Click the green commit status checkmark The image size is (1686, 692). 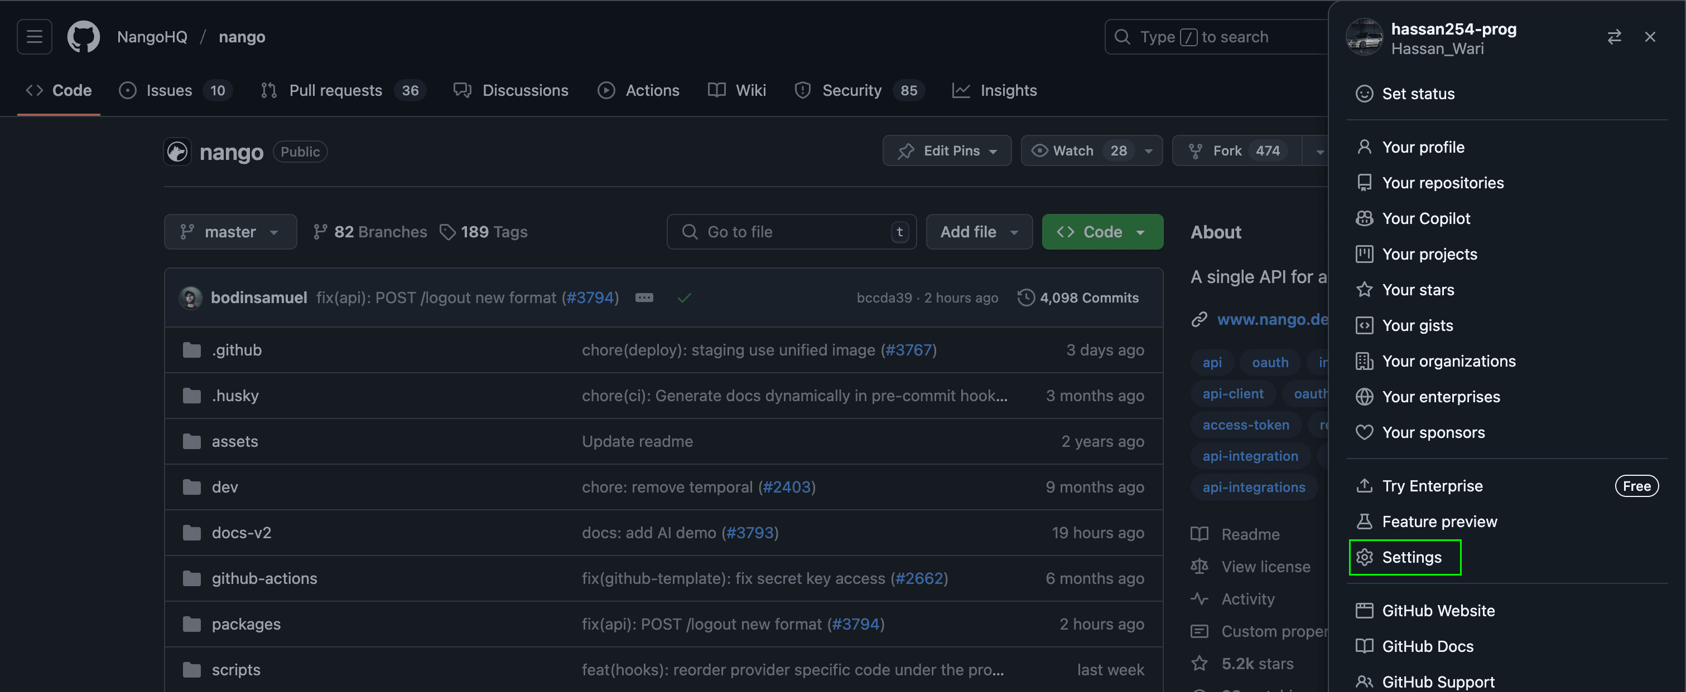[x=684, y=298]
